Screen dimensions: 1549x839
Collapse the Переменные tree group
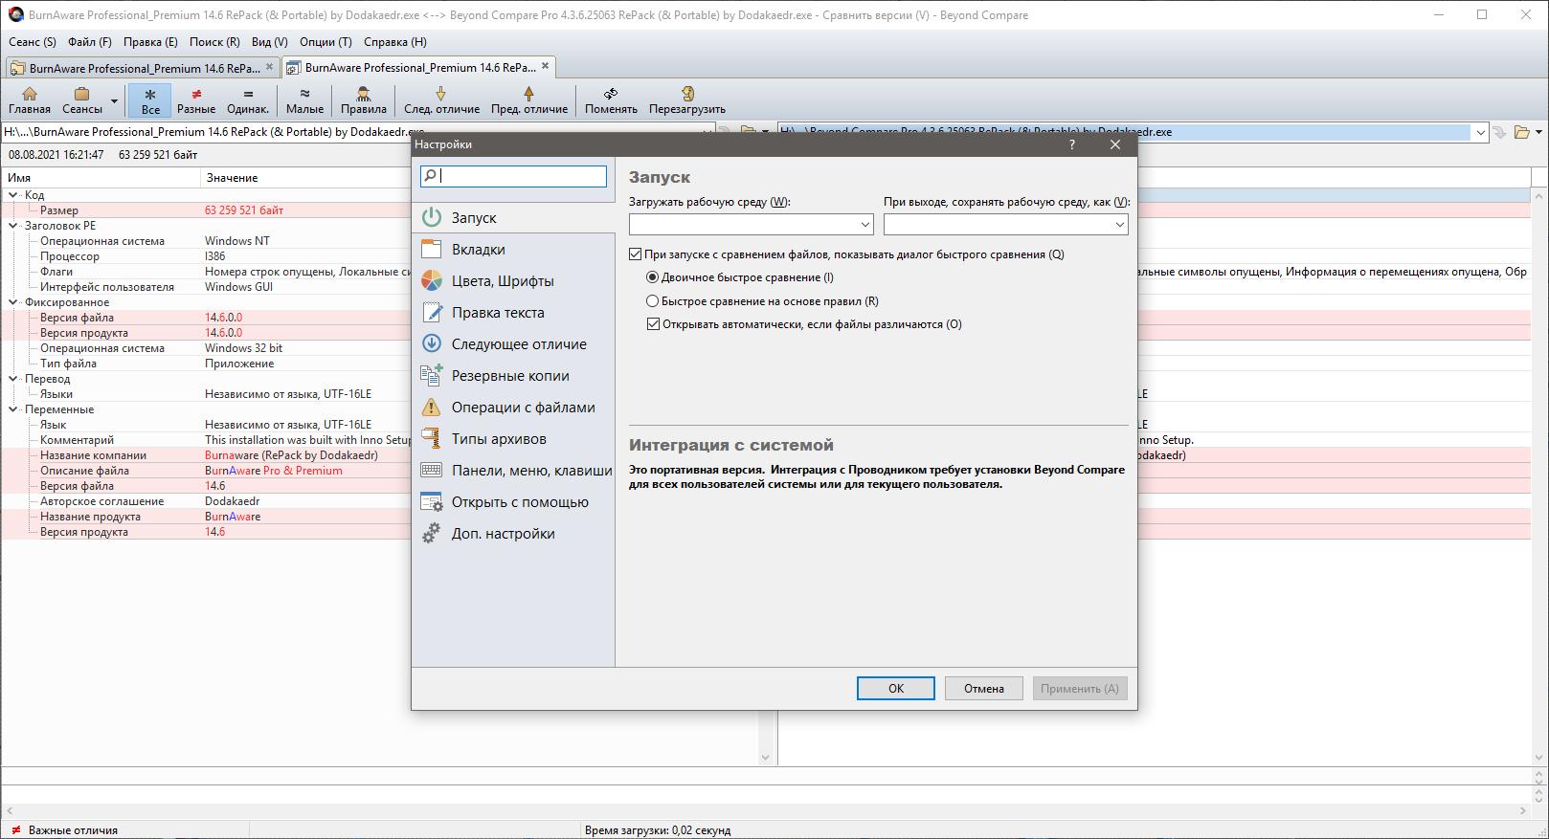click(13, 409)
